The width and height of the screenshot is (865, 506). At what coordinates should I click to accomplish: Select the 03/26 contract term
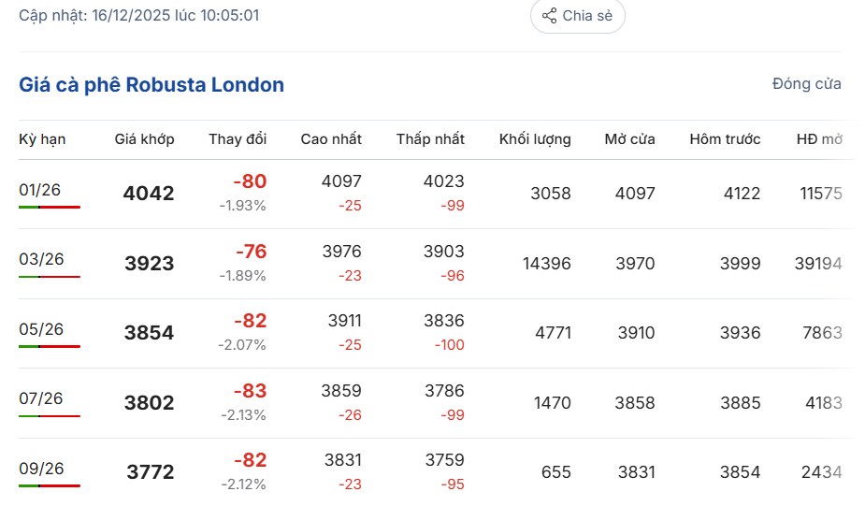pos(41,259)
